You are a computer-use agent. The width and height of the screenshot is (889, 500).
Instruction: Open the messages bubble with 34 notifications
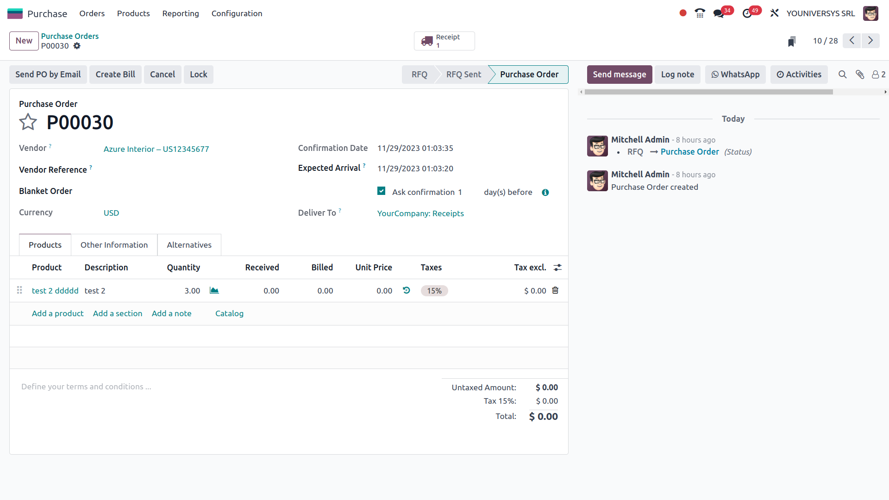click(x=719, y=13)
